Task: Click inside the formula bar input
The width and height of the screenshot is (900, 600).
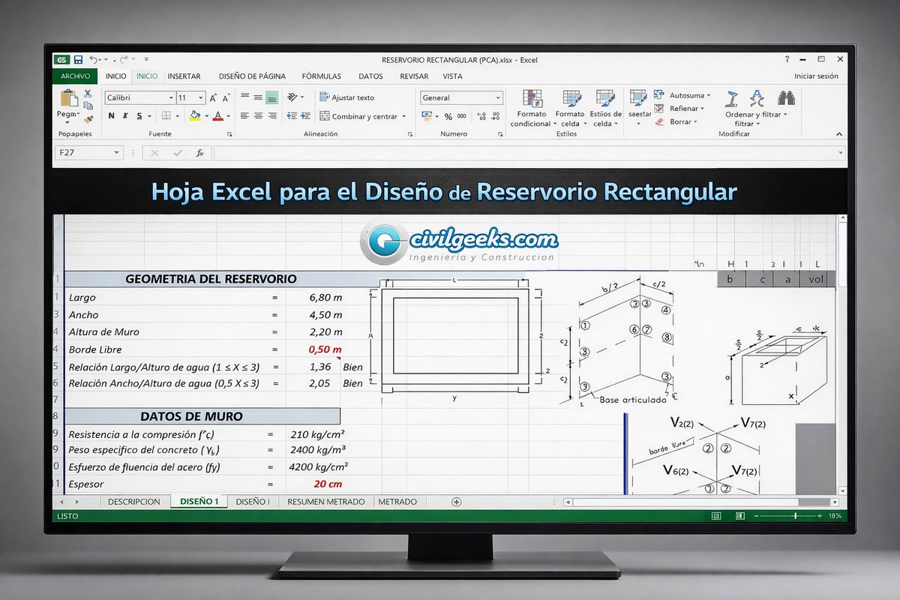Action: point(528,152)
